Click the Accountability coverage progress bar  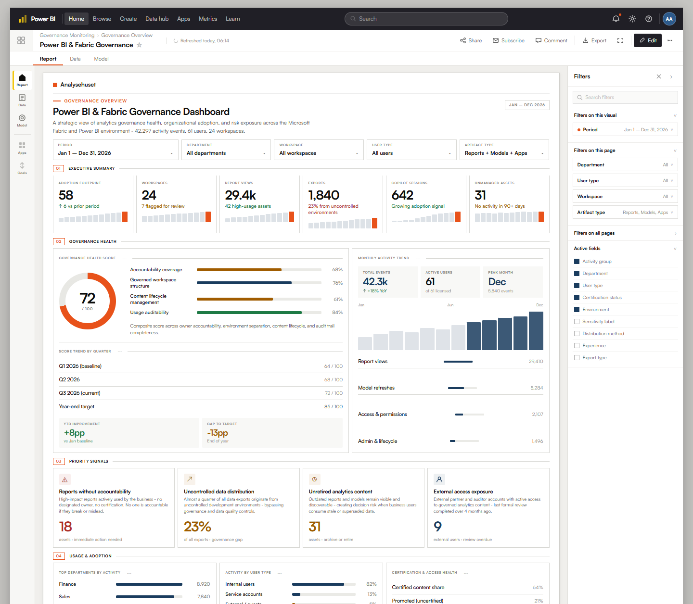[x=259, y=270]
